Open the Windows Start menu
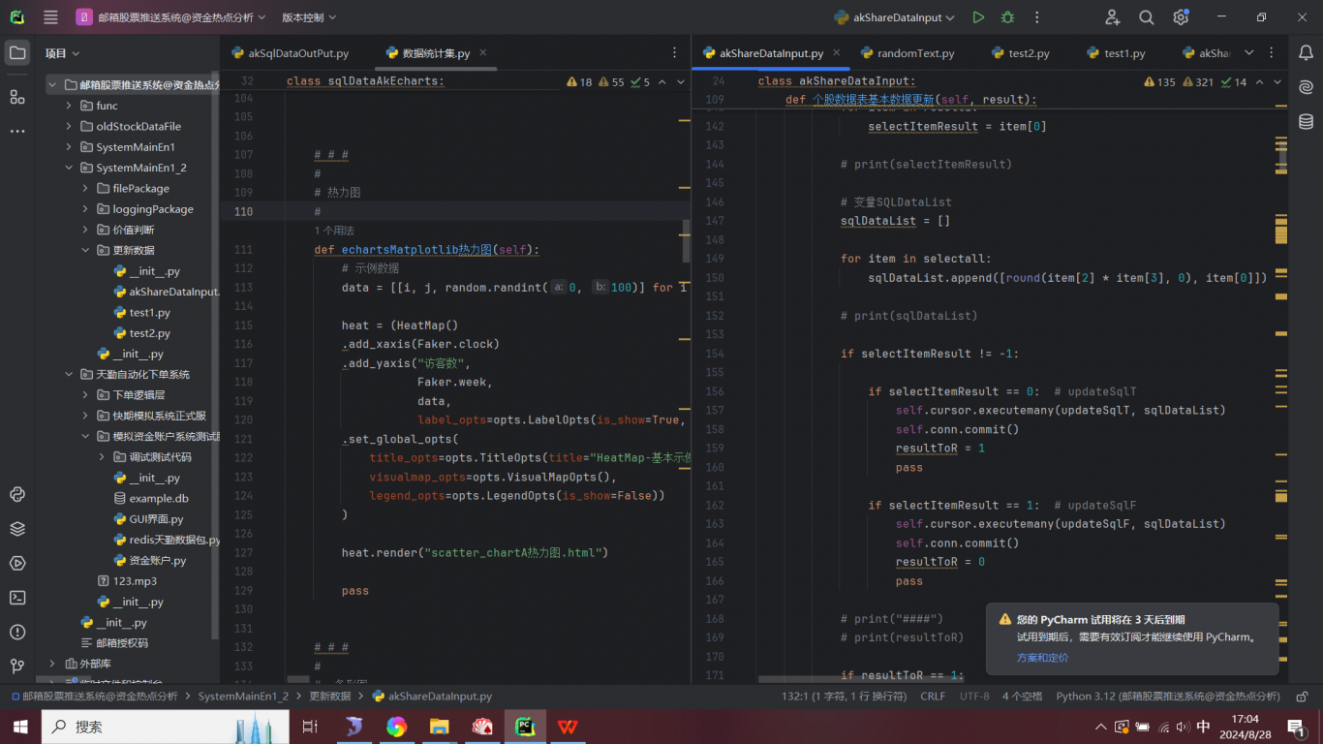1323x744 pixels. coord(20,727)
